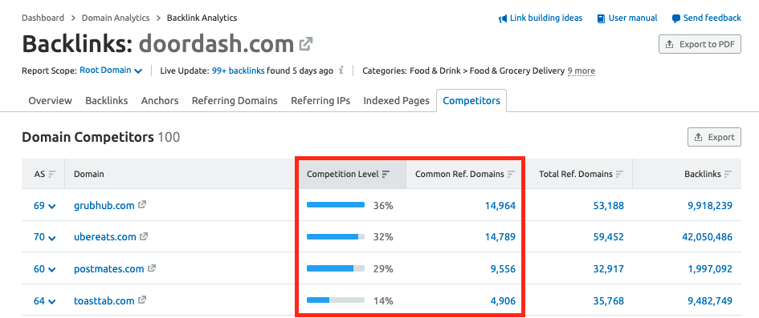Sort by the AS column sort icon
Viewport: 759px width, 318px height.
coord(52,174)
